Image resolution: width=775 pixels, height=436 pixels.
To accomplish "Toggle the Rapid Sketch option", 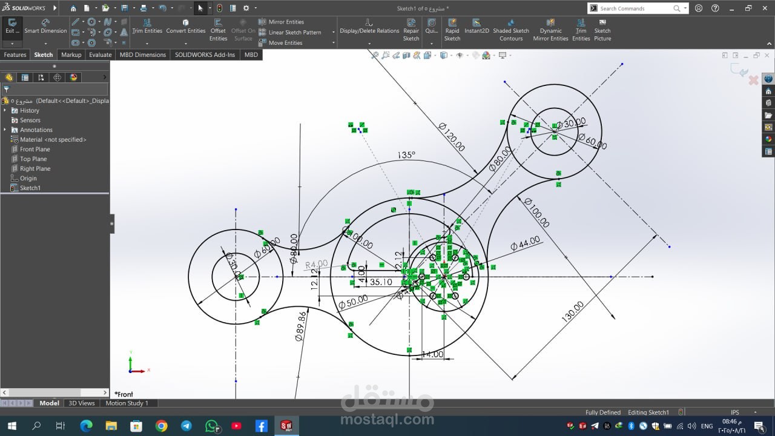I will (x=452, y=30).
